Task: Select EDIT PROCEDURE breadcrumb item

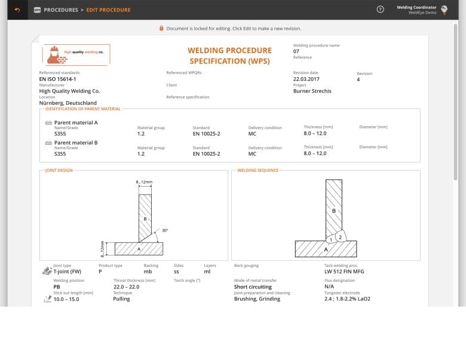Action: coord(109,10)
